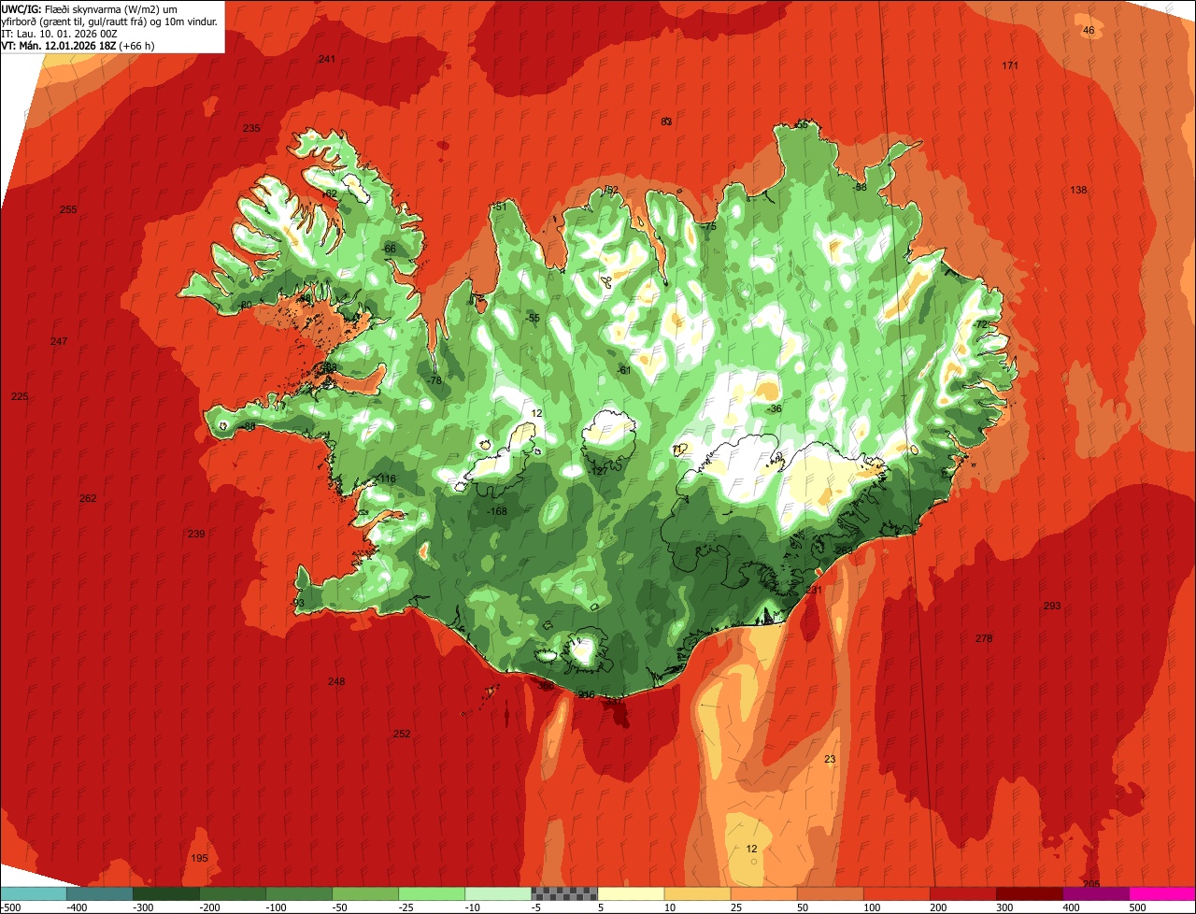Image resolution: width=1196 pixels, height=914 pixels.
Task: Select the red 200 to 300 legend swatch
Action: click(x=962, y=893)
